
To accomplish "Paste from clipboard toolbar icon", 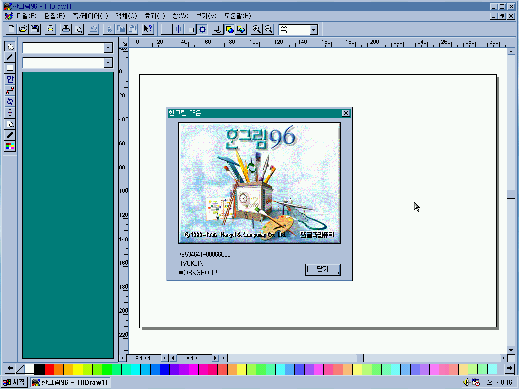I will pyautogui.click(x=133, y=29).
